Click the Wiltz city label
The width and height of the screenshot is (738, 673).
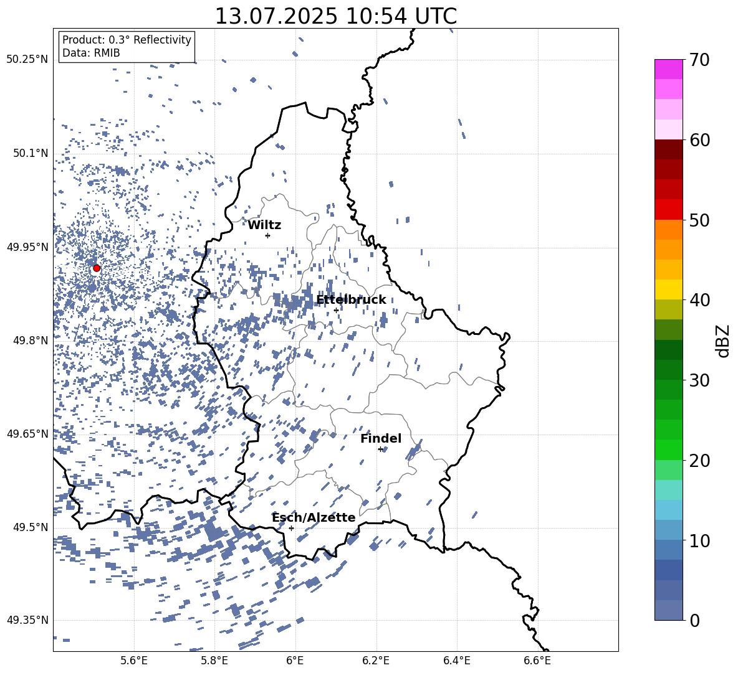(264, 225)
